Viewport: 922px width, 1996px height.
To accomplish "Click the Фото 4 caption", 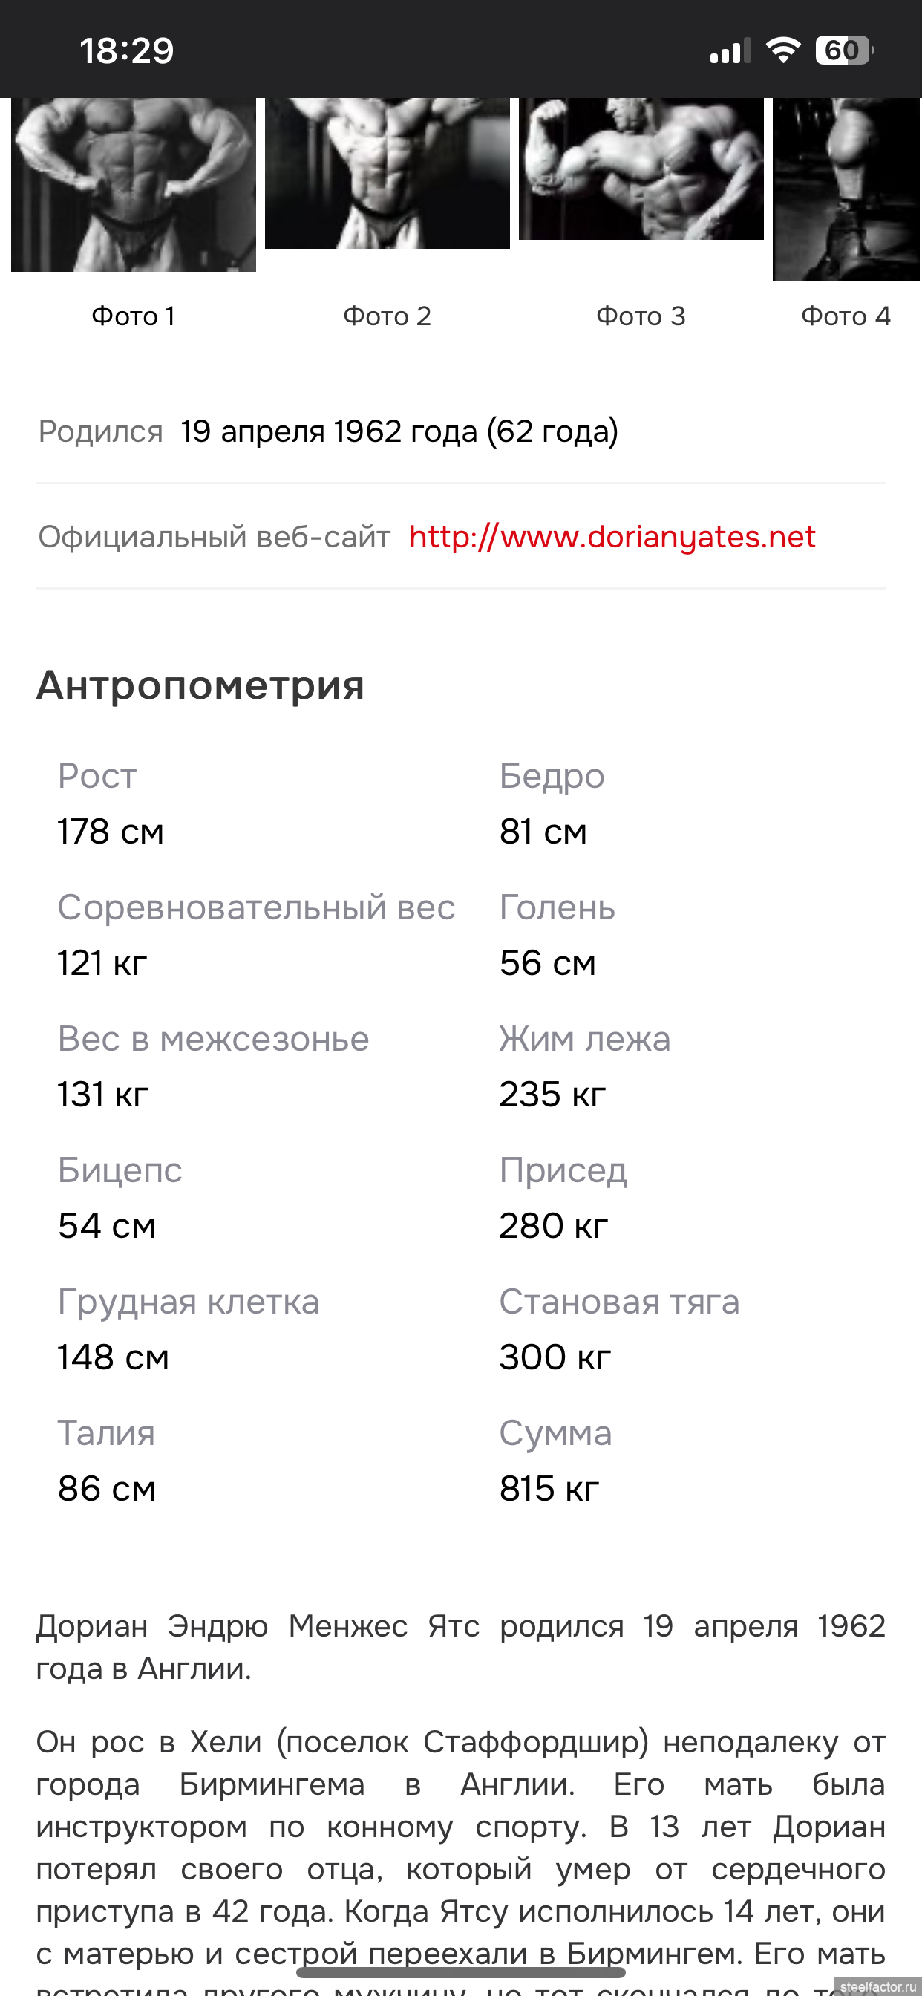I will [x=846, y=316].
